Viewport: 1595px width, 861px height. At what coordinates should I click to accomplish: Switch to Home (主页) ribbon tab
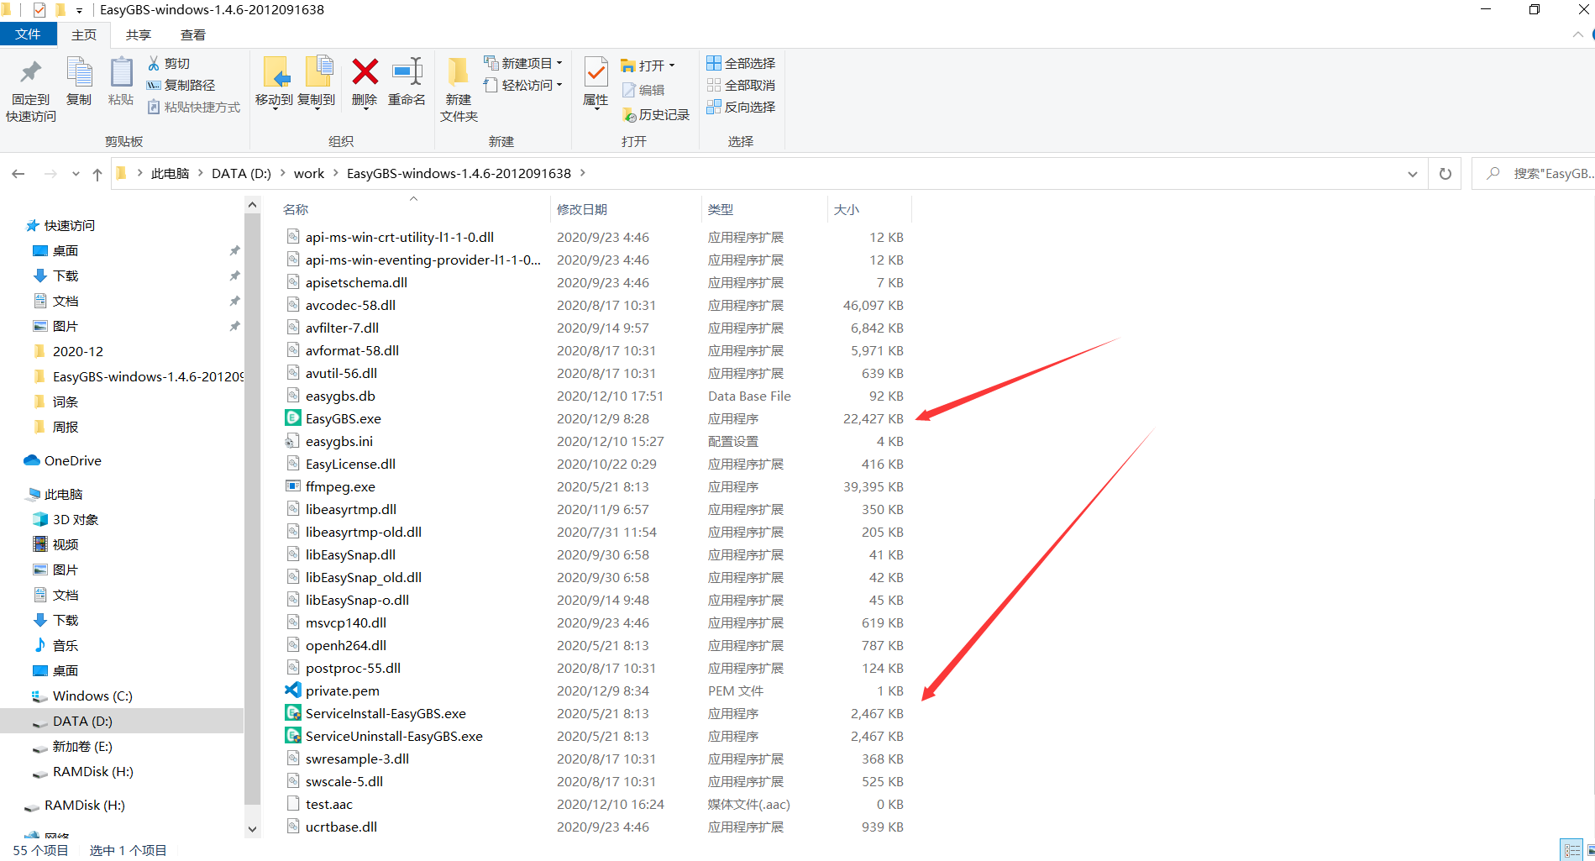(84, 34)
